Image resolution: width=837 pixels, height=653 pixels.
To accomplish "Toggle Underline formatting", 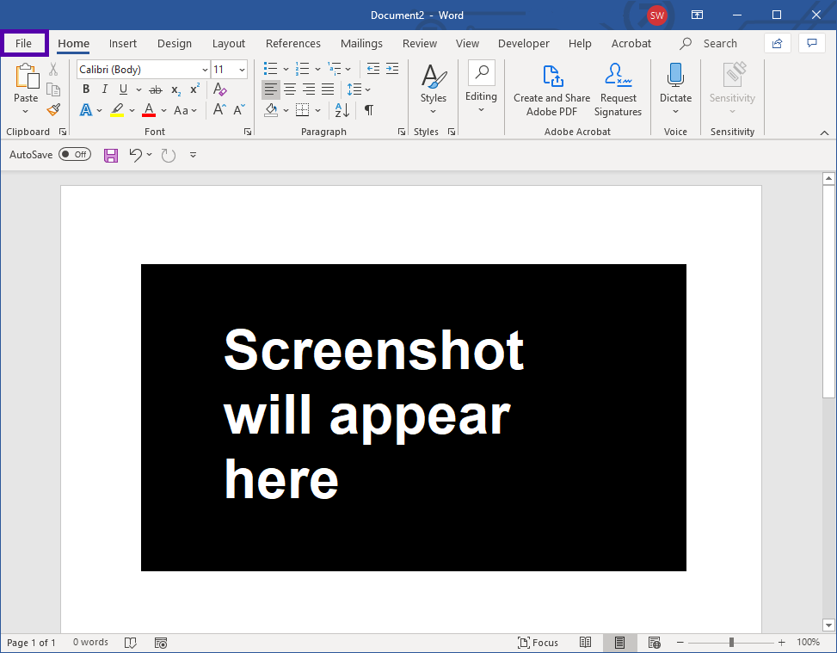I will click(123, 89).
